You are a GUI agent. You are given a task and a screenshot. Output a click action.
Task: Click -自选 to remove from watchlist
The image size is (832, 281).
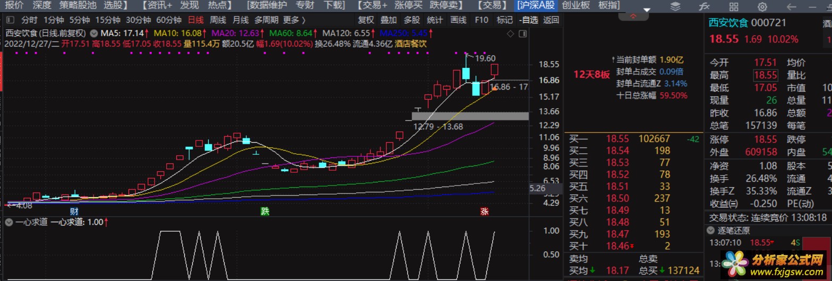(x=528, y=20)
